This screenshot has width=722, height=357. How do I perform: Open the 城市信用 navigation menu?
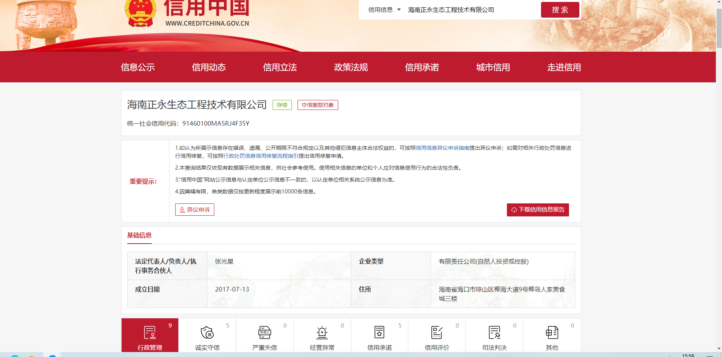click(493, 67)
